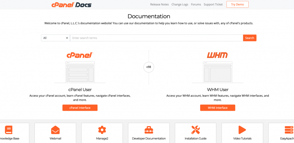Click the 'Access your cPanel account' description
294x143 pixels.
80,98
